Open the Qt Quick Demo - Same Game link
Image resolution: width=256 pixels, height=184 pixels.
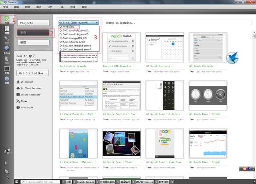click(x=163, y=162)
